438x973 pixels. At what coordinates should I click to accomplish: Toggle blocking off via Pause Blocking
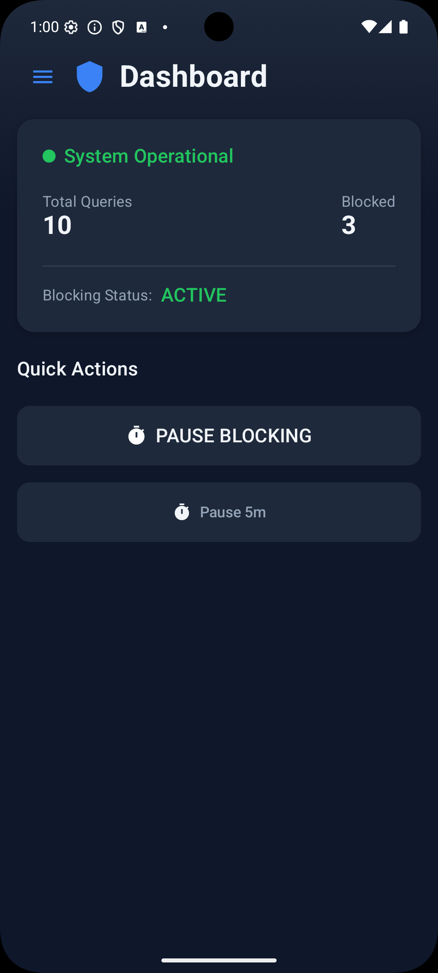point(219,435)
